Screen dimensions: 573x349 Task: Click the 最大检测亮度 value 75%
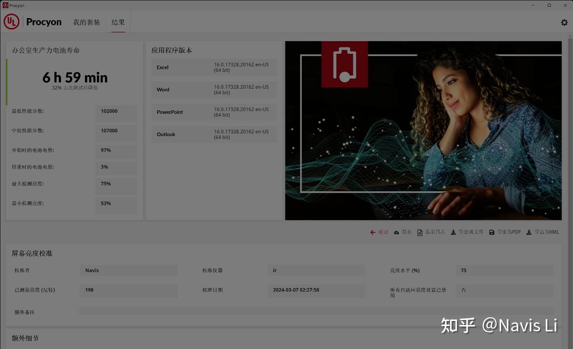click(x=116, y=186)
